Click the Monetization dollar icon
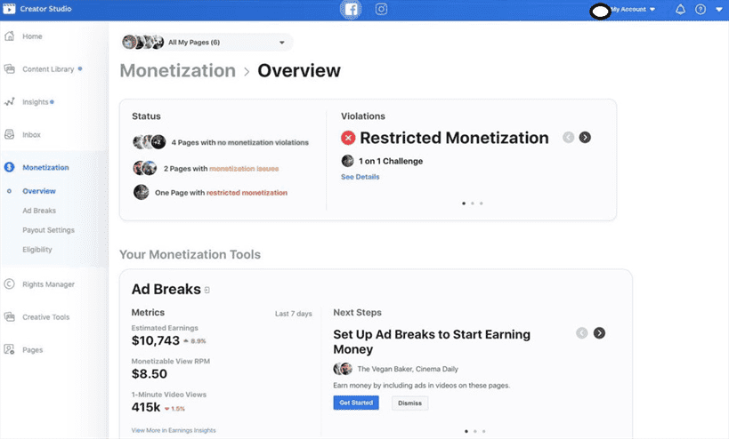 pyautogui.click(x=9, y=167)
